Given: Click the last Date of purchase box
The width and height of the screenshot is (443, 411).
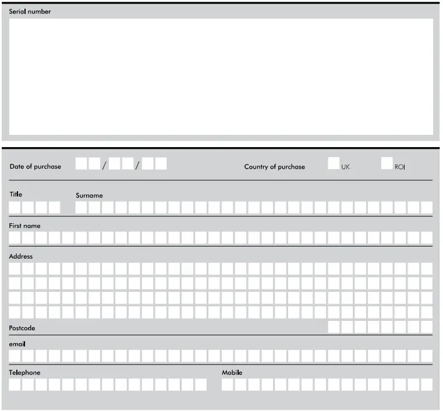Looking at the screenshot, I should (161, 163).
